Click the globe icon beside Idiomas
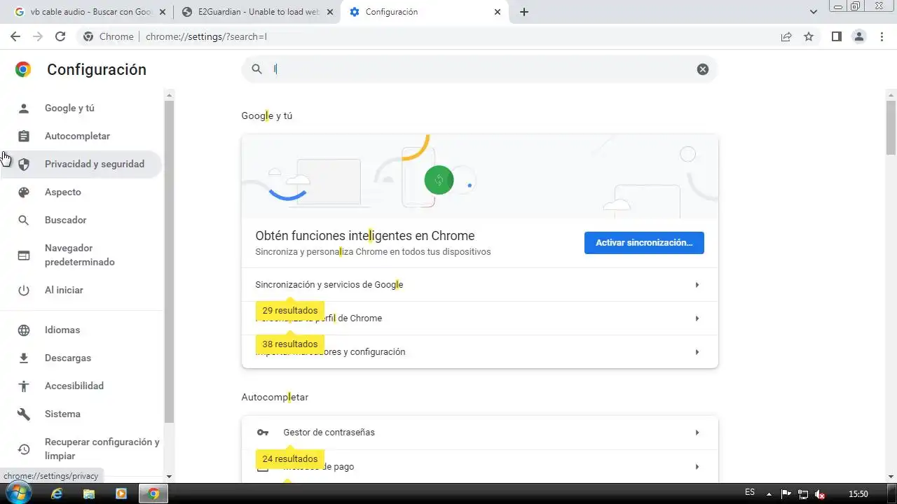 [24, 330]
